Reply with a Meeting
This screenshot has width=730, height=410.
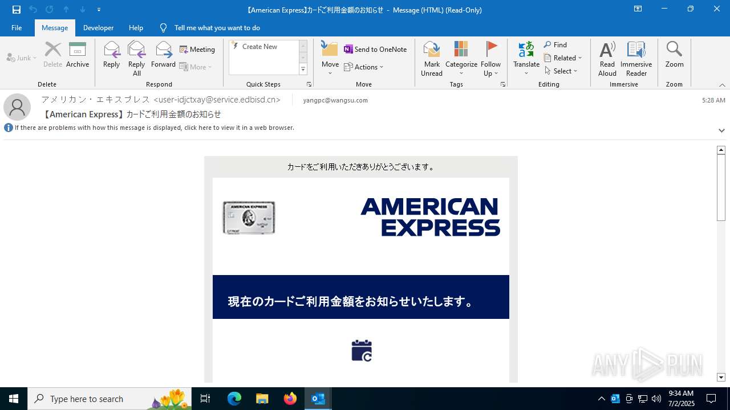pos(197,50)
